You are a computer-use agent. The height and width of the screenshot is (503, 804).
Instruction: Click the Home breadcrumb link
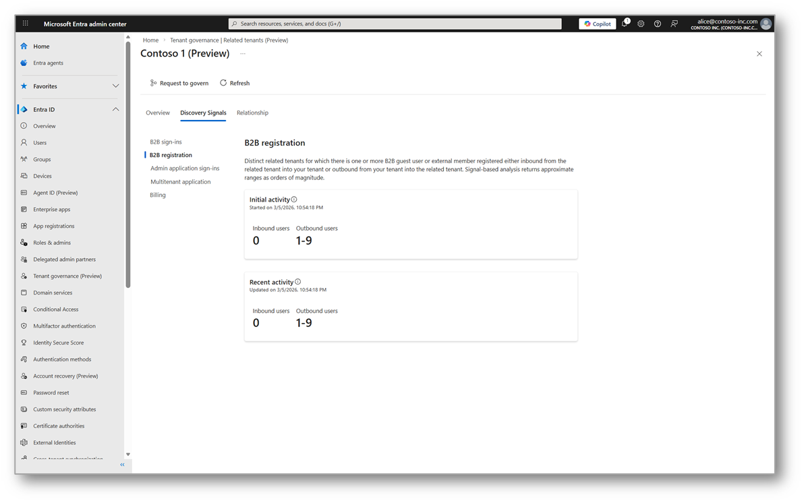click(x=151, y=40)
